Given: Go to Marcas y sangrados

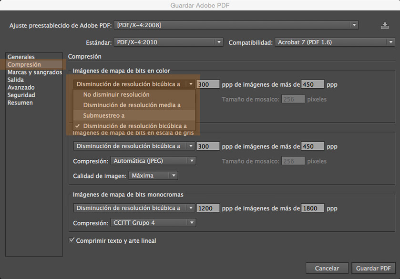Looking at the screenshot, I should pos(35,72).
